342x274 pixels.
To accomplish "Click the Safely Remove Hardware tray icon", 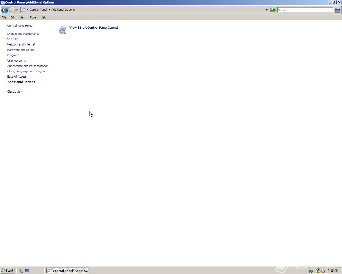I will [x=310, y=271].
